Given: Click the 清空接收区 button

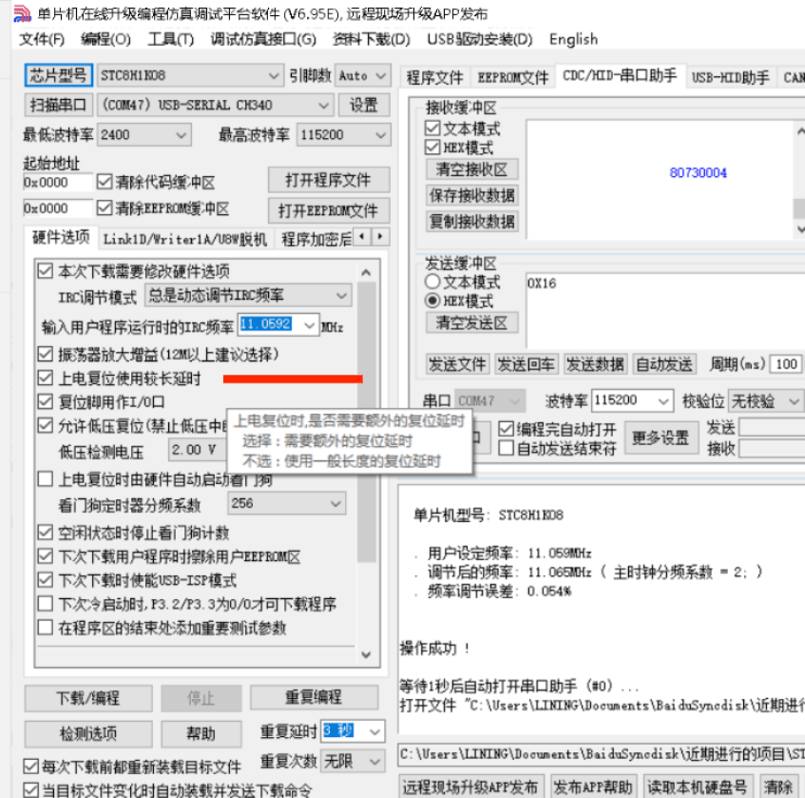Looking at the screenshot, I should (471, 169).
